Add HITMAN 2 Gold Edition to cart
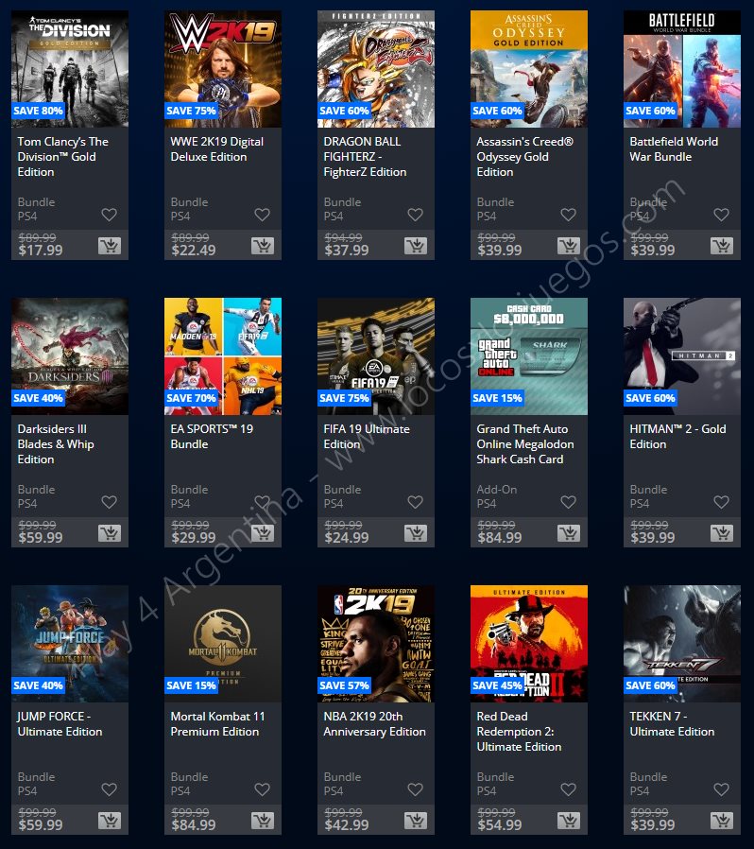754x849 pixels. 722,533
